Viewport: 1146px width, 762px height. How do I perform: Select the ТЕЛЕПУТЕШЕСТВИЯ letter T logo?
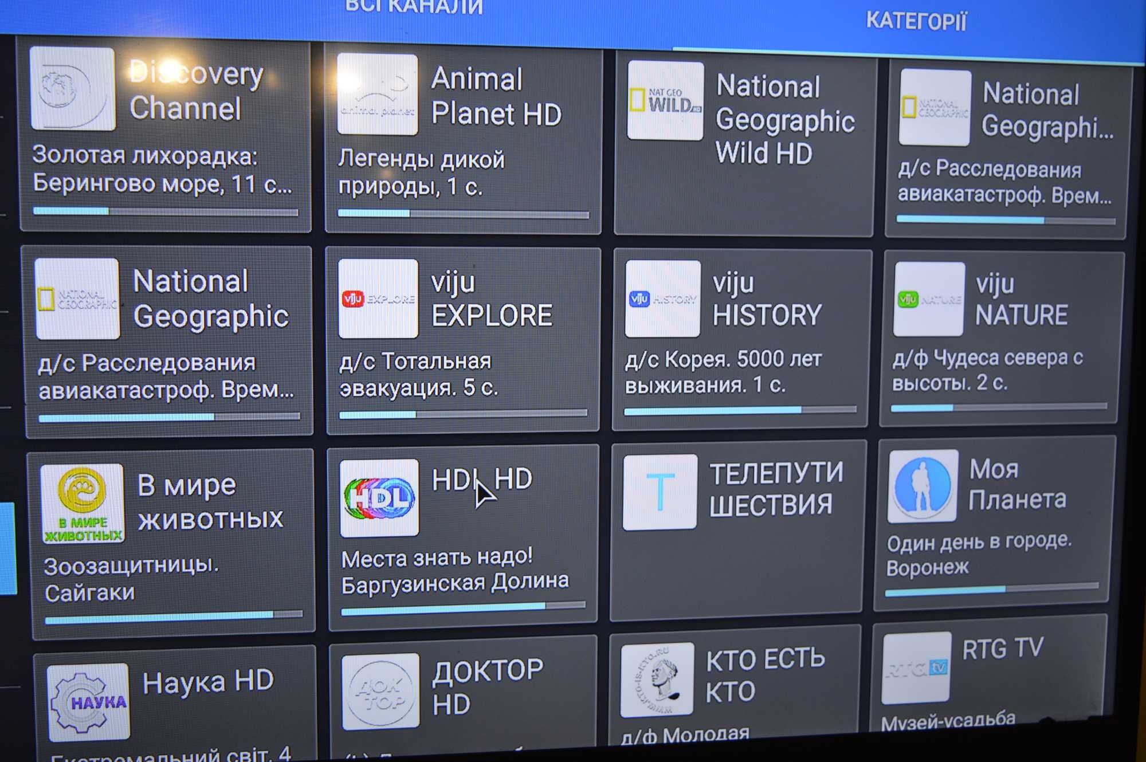[660, 492]
